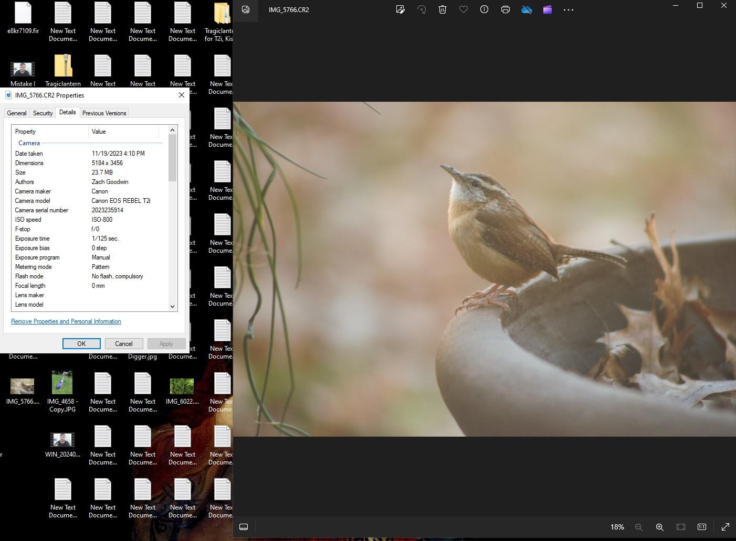Click the Lens model property label
Image resolution: width=736 pixels, height=541 pixels.
[x=29, y=305]
